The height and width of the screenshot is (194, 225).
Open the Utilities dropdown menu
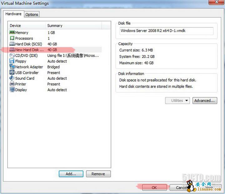177,101
